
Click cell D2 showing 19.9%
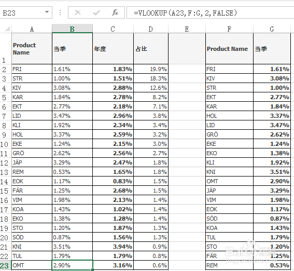151,69
